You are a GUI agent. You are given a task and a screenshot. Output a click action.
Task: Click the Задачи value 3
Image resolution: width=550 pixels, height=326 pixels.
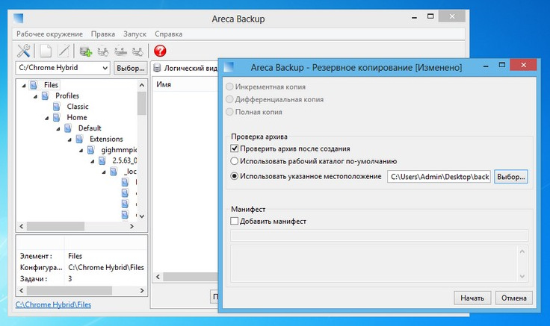[70, 279]
